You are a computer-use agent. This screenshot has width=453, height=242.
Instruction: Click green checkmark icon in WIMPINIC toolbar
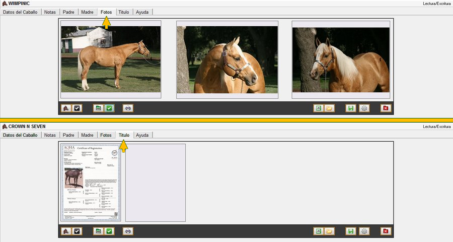point(109,108)
